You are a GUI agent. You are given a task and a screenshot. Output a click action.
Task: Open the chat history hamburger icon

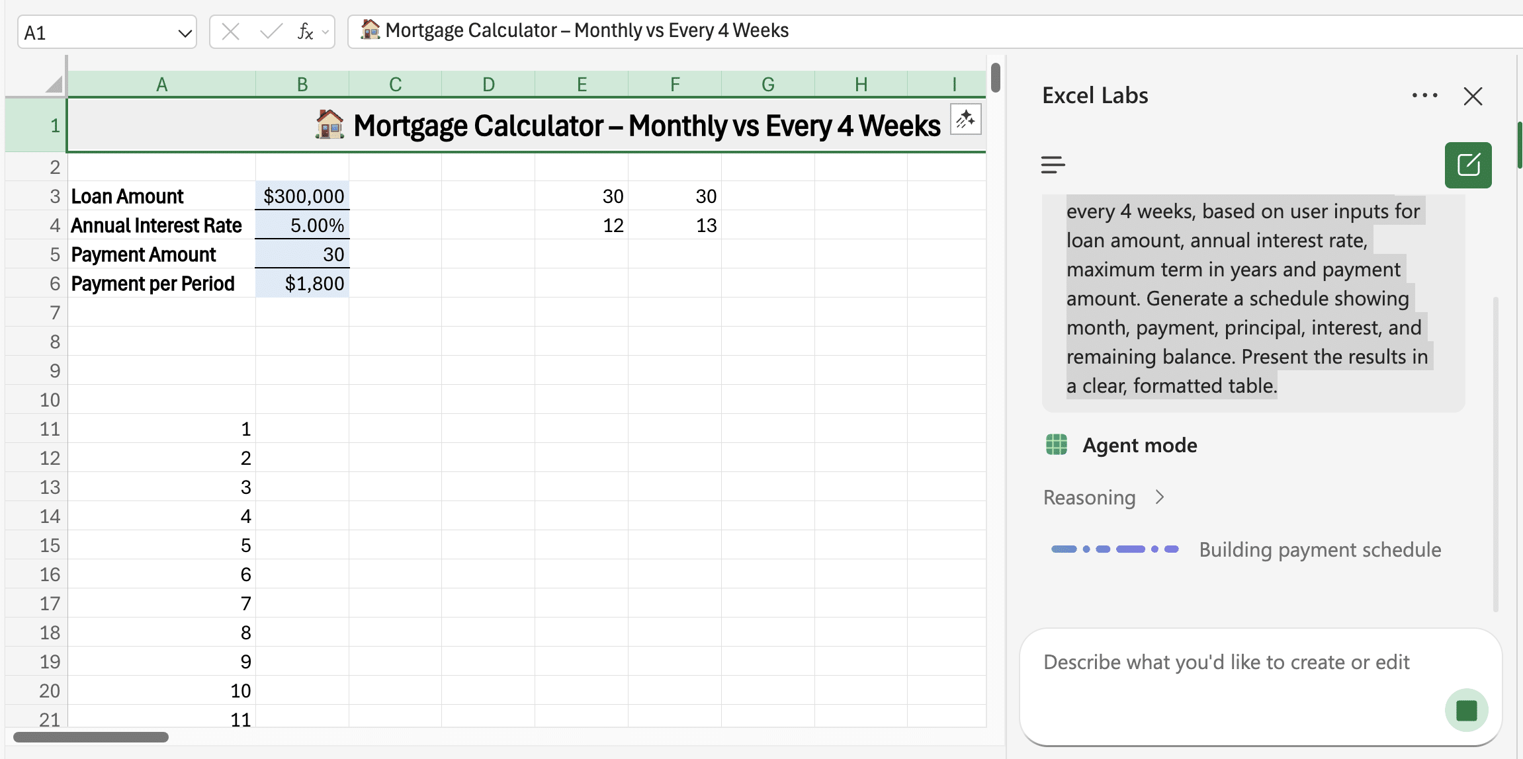pyautogui.click(x=1053, y=165)
